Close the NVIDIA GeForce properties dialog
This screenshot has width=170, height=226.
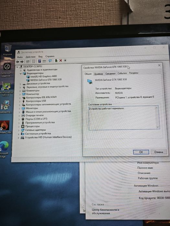[159, 65]
